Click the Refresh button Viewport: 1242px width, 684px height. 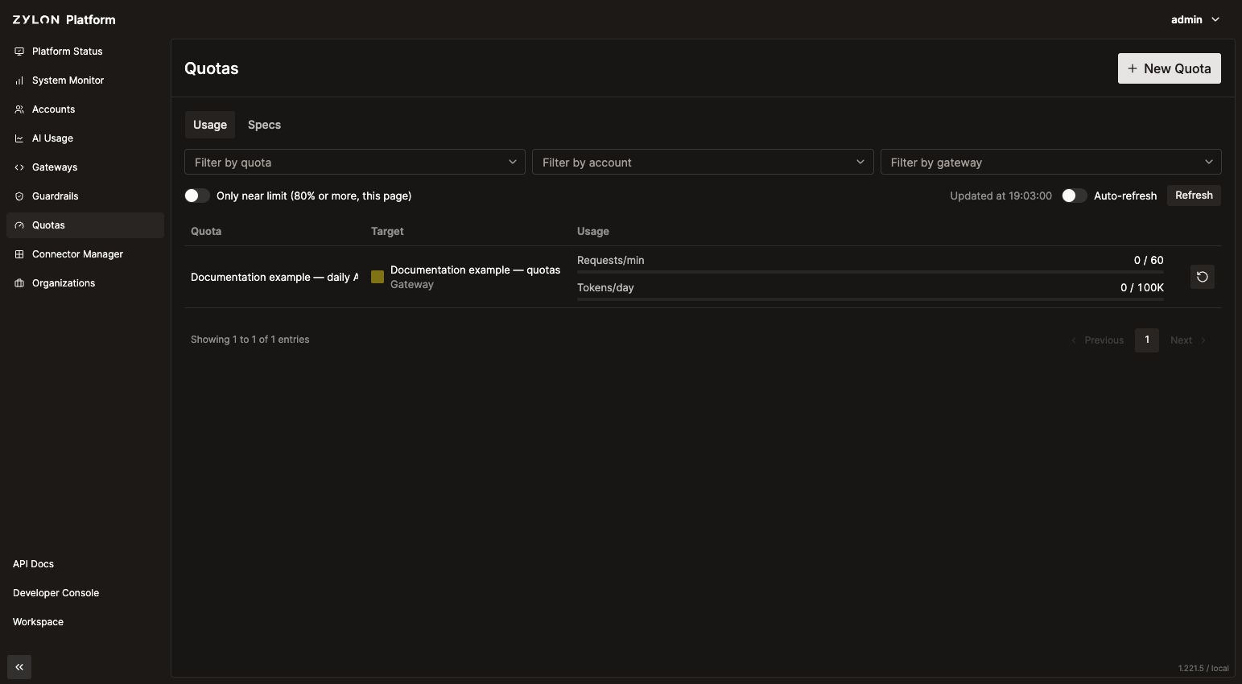(x=1194, y=196)
